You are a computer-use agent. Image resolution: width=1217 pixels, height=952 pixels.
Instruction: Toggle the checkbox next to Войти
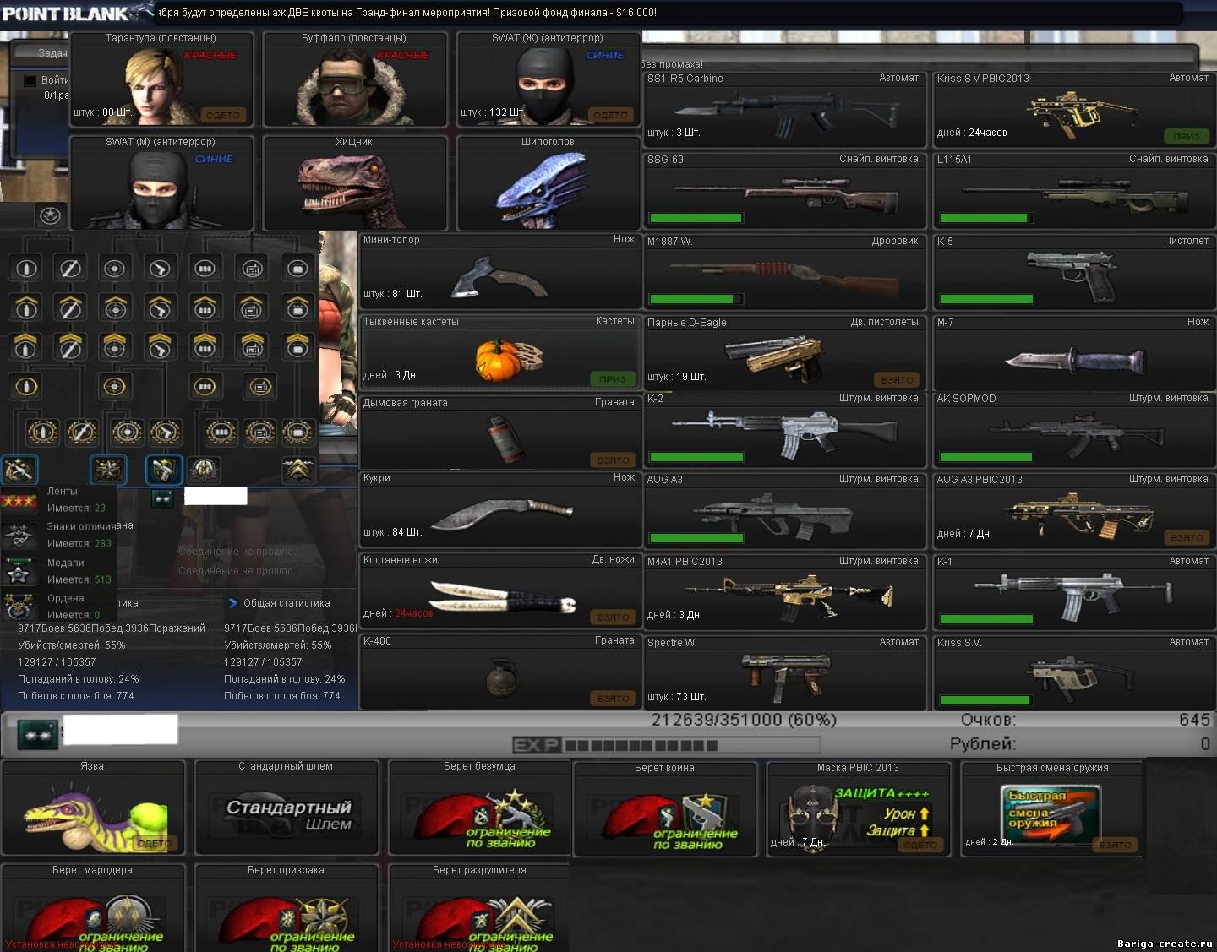[30, 80]
